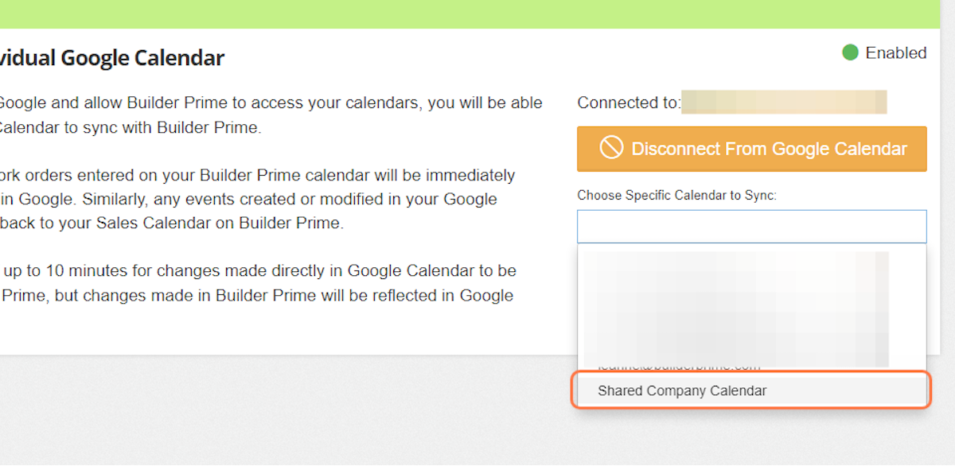Open the Choose Specific Calendar to Sync dropdown
The height and width of the screenshot is (466, 955).
point(751,226)
